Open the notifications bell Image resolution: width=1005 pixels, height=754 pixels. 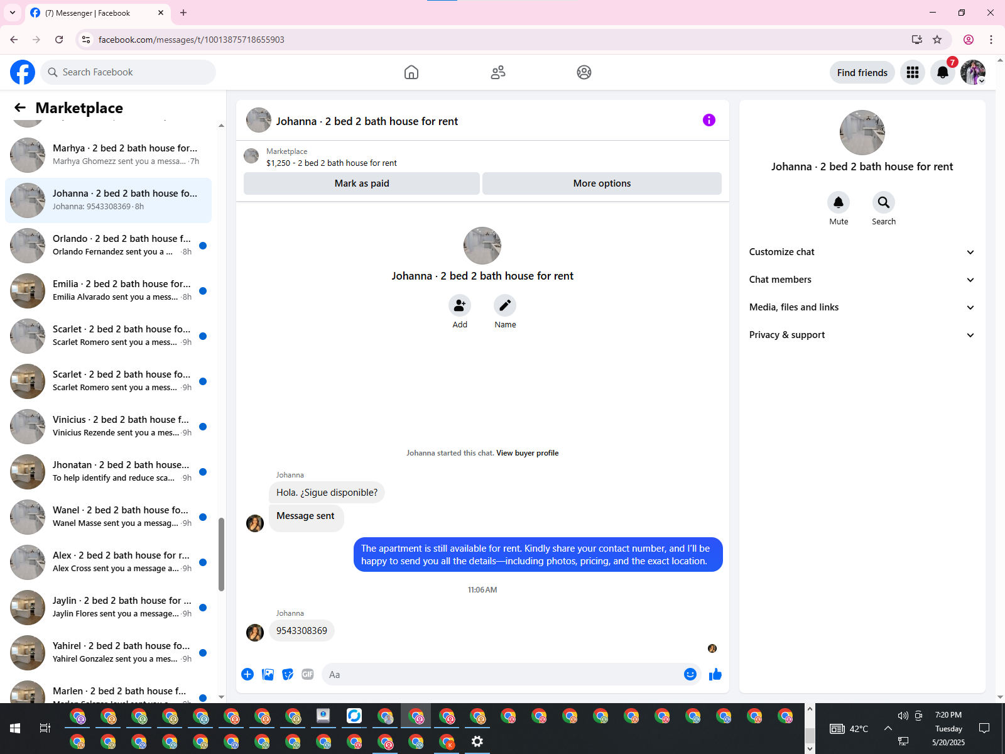click(x=943, y=72)
